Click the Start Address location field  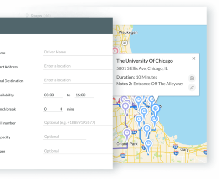78,66
